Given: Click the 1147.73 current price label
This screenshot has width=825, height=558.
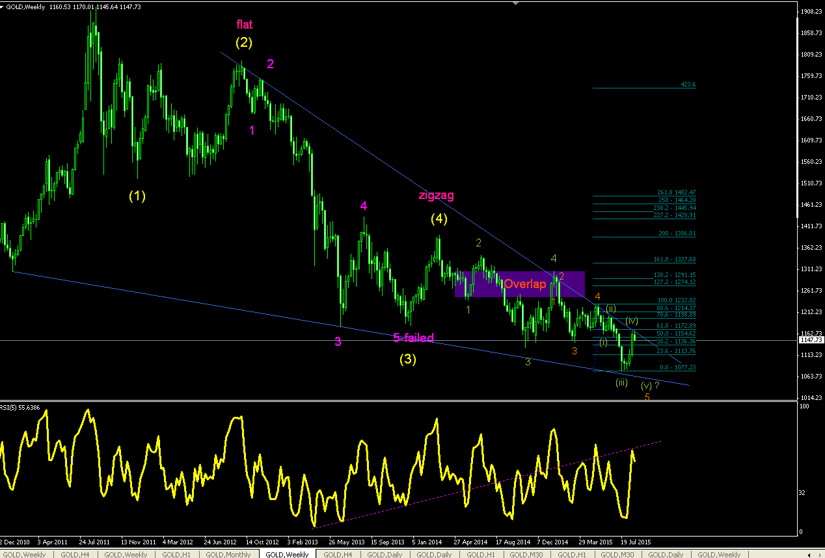Looking at the screenshot, I should click(x=813, y=340).
